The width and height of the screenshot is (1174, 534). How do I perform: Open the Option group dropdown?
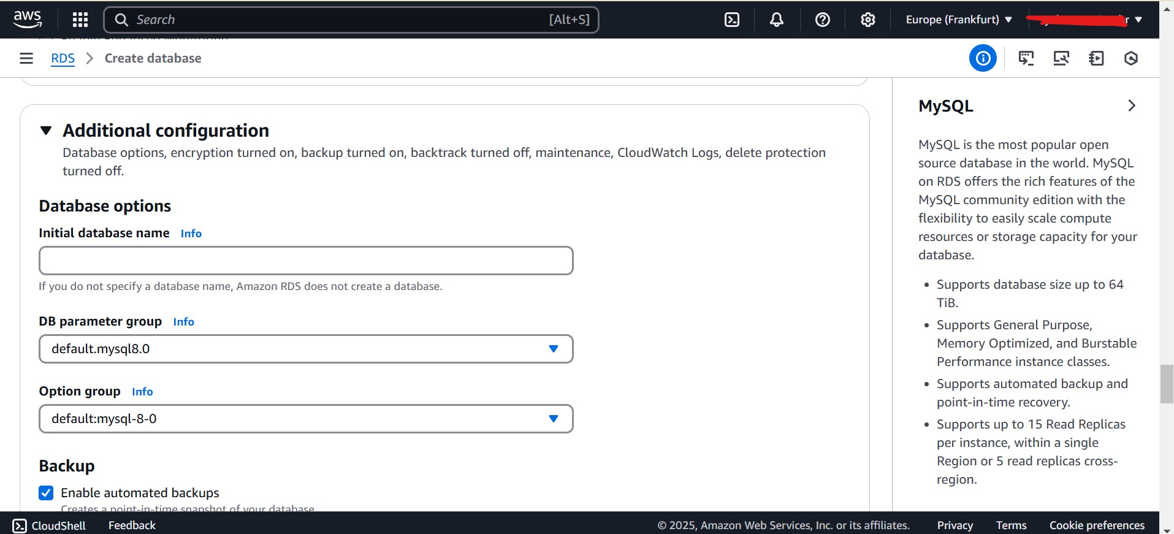(306, 419)
